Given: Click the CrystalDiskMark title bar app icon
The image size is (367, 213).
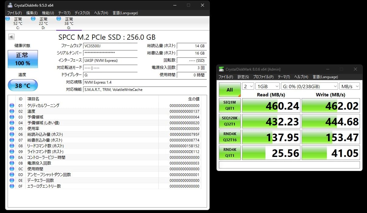Looking at the screenshot, I should (221, 69).
